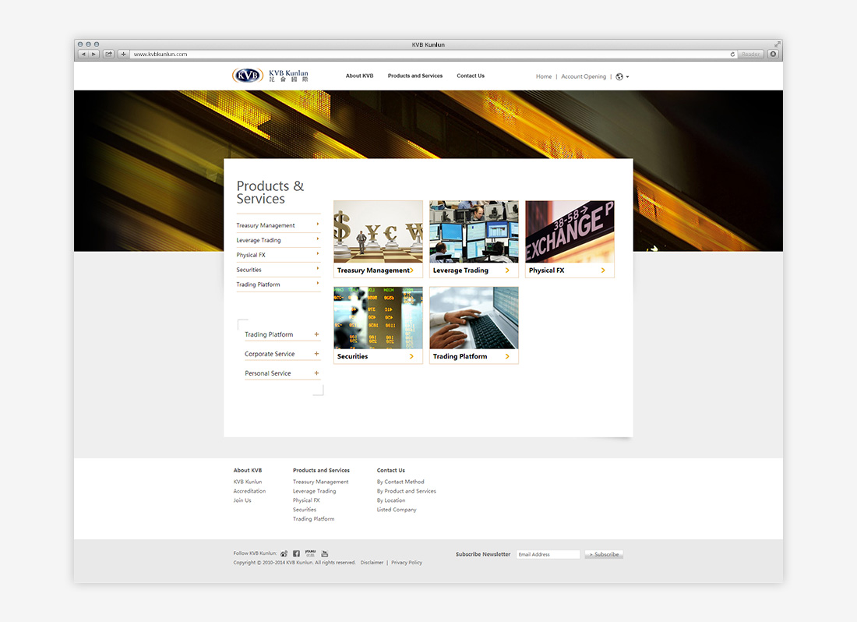This screenshot has width=857, height=622.
Task: Open the YouTube icon in footer
Action: [x=325, y=553]
